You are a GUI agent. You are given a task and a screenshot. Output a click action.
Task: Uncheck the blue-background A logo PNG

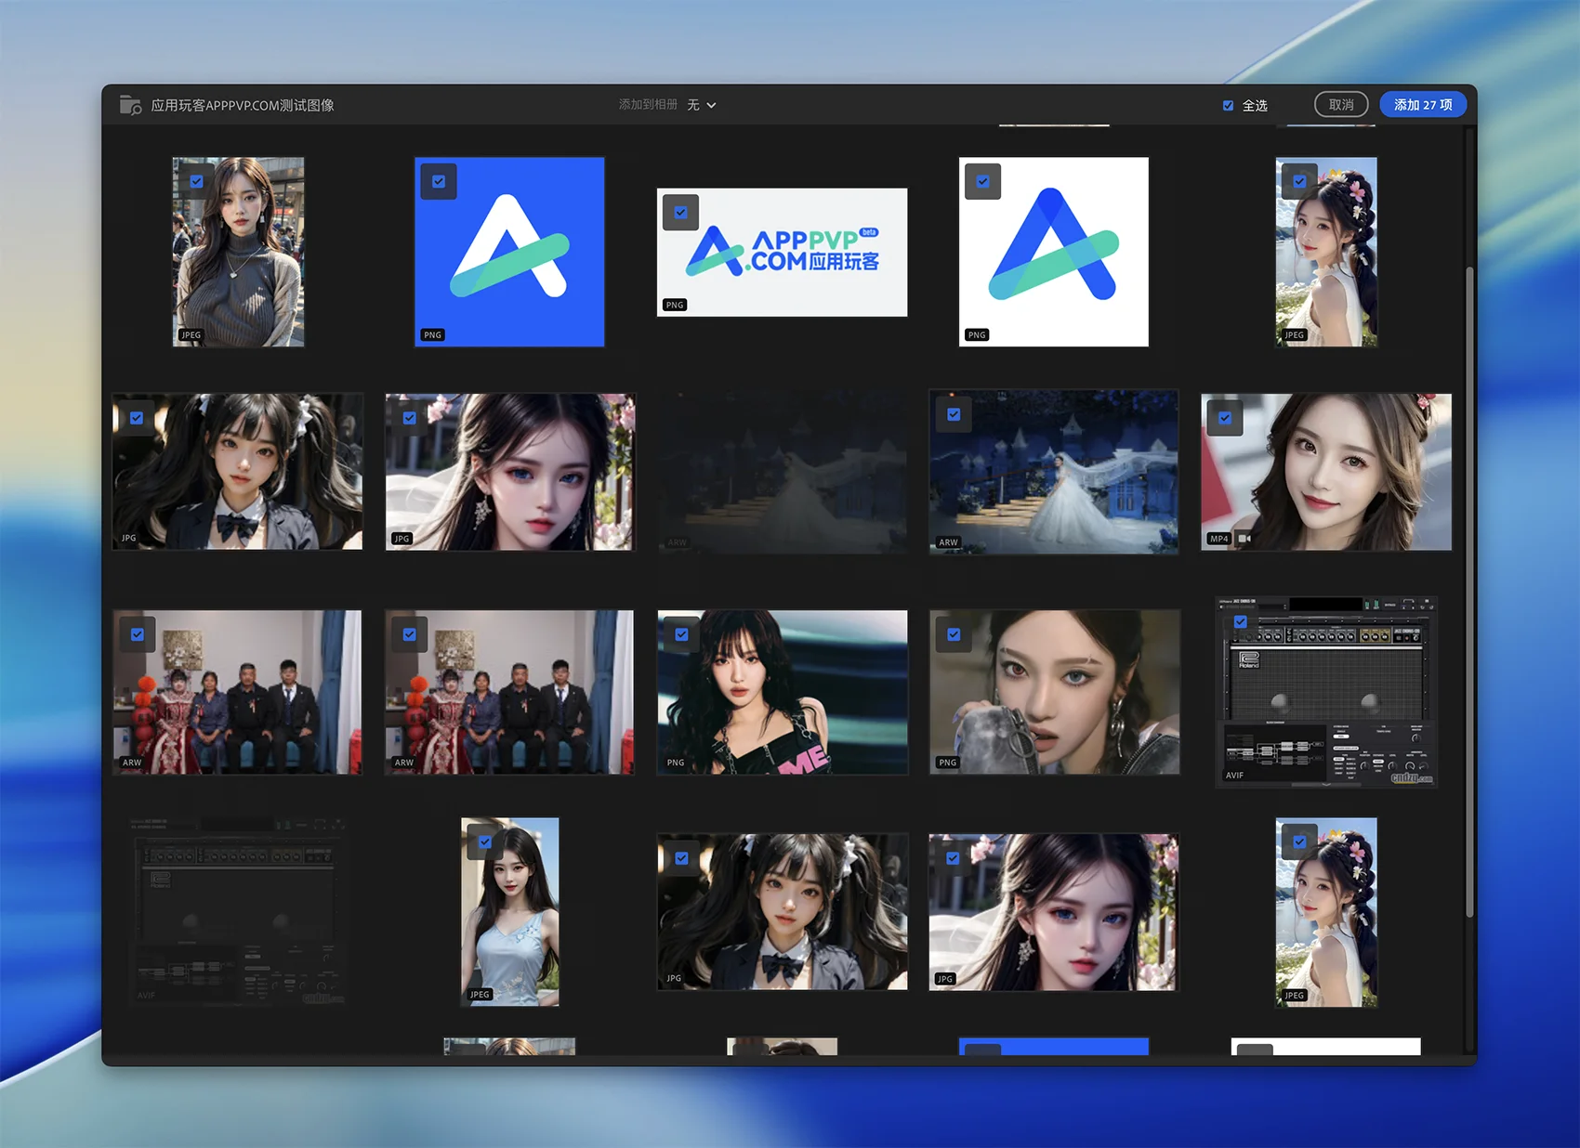pos(439,182)
